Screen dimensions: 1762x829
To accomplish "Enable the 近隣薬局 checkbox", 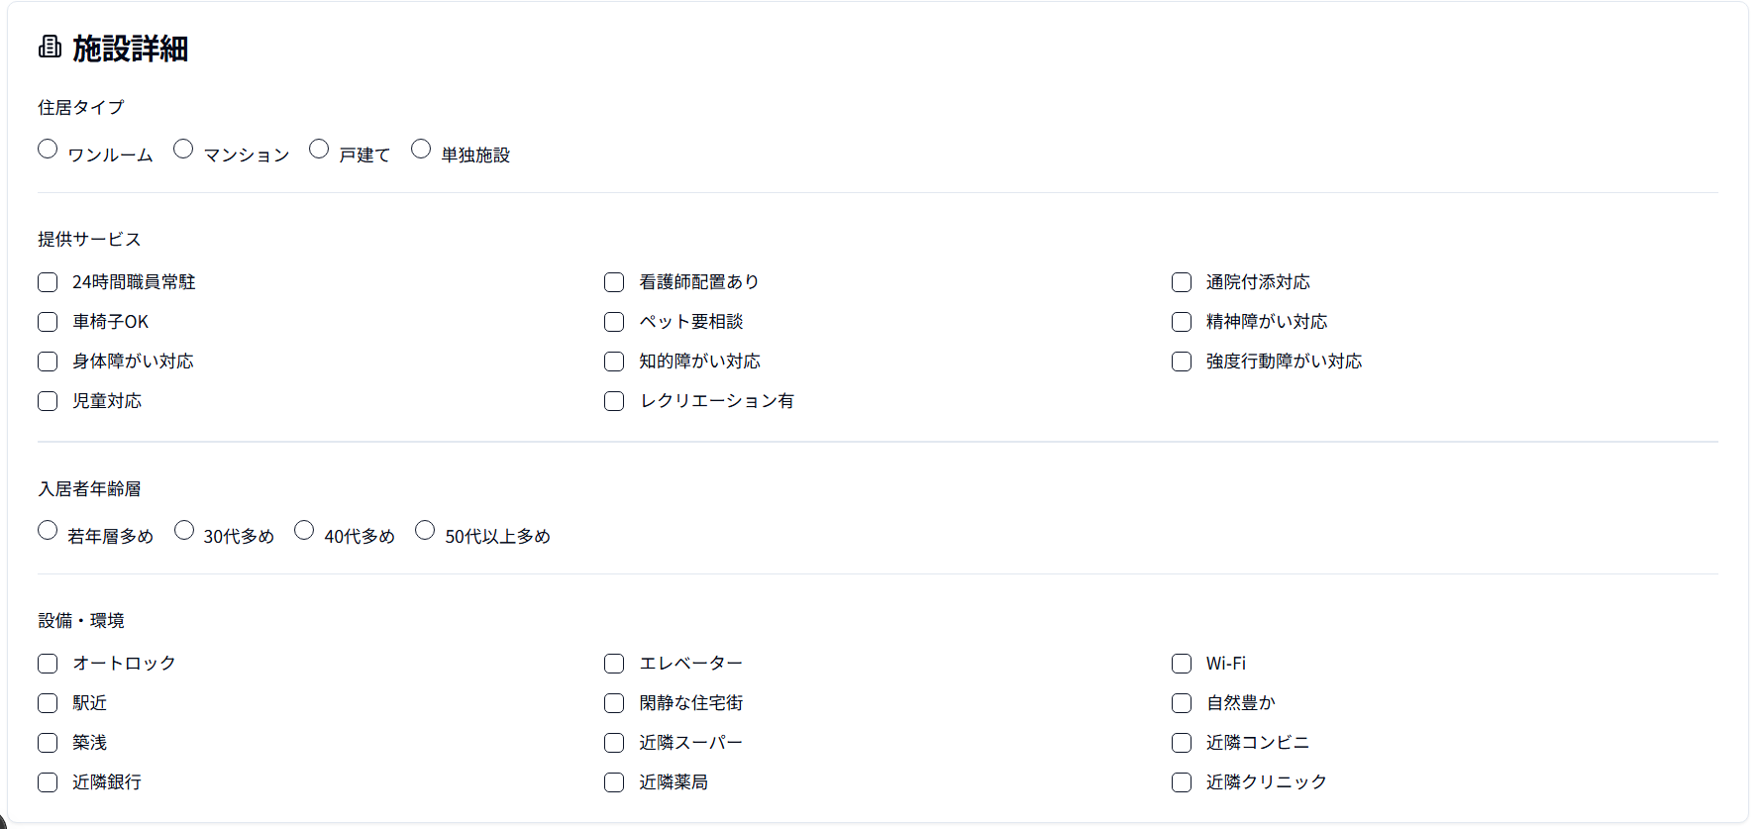I will (613, 781).
